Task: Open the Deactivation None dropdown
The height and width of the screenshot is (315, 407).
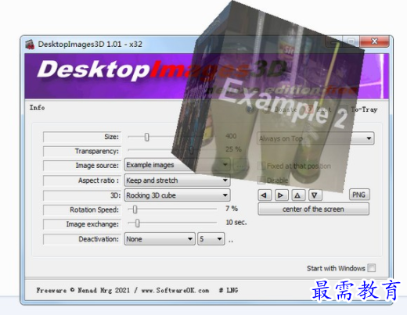Action: 160,239
